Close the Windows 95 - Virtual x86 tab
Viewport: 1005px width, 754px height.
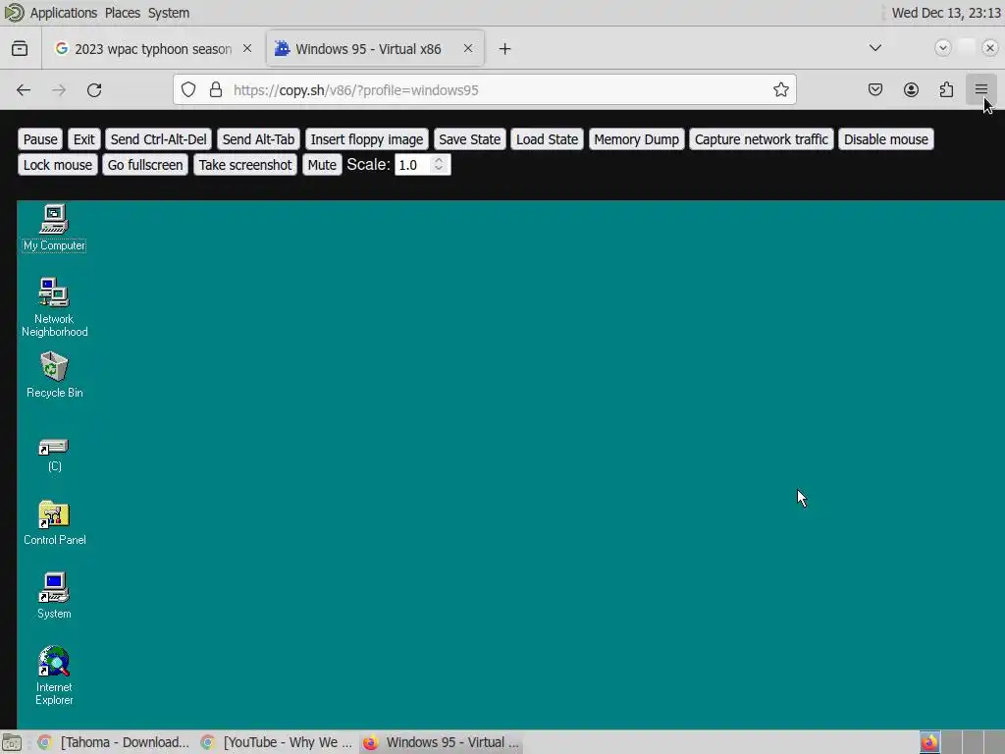[468, 49]
